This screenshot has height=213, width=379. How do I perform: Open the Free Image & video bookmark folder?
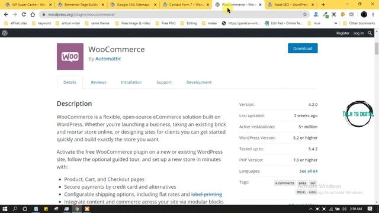(x=133, y=23)
